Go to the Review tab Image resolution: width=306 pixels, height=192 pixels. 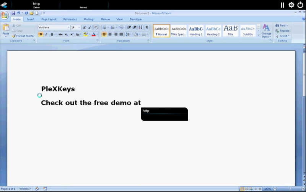[x=106, y=19]
